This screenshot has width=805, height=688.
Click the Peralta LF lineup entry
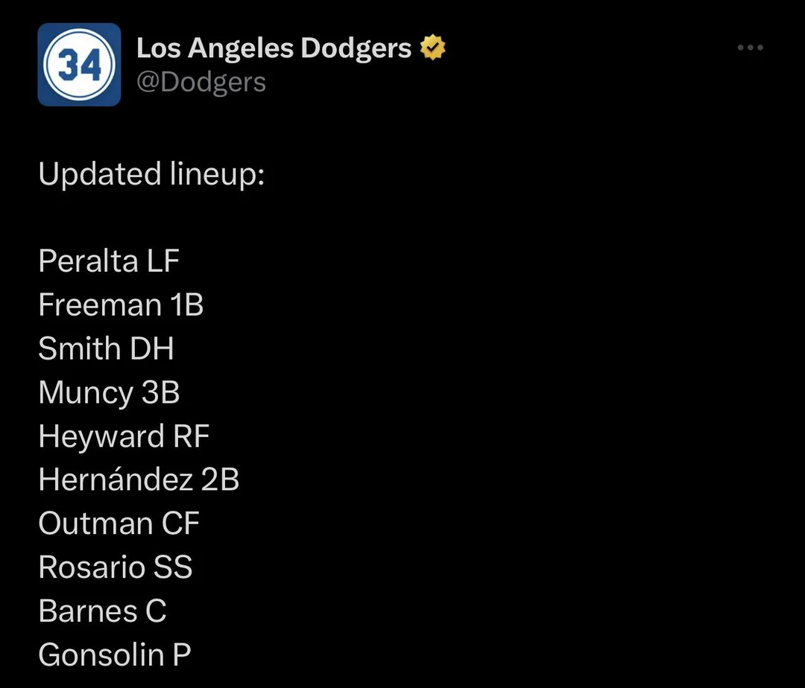click(x=108, y=261)
